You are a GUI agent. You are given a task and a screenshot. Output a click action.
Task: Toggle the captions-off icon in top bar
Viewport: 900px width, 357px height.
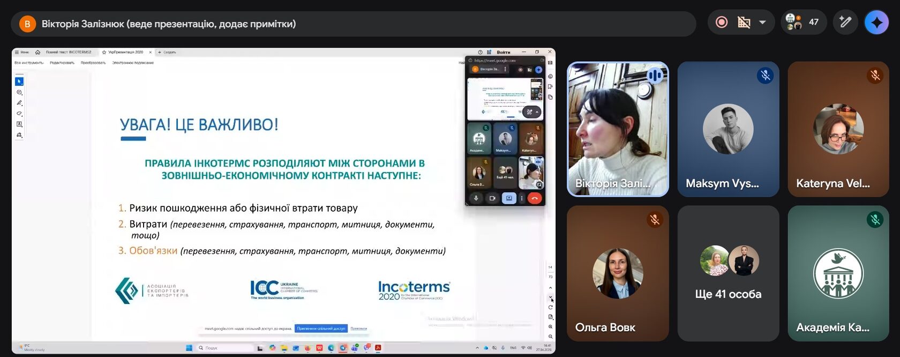click(744, 23)
